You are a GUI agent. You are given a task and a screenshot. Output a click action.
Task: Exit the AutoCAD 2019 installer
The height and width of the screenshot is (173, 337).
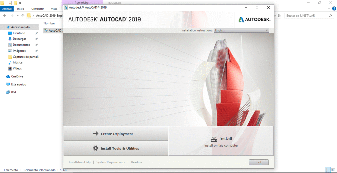[x=259, y=162]
